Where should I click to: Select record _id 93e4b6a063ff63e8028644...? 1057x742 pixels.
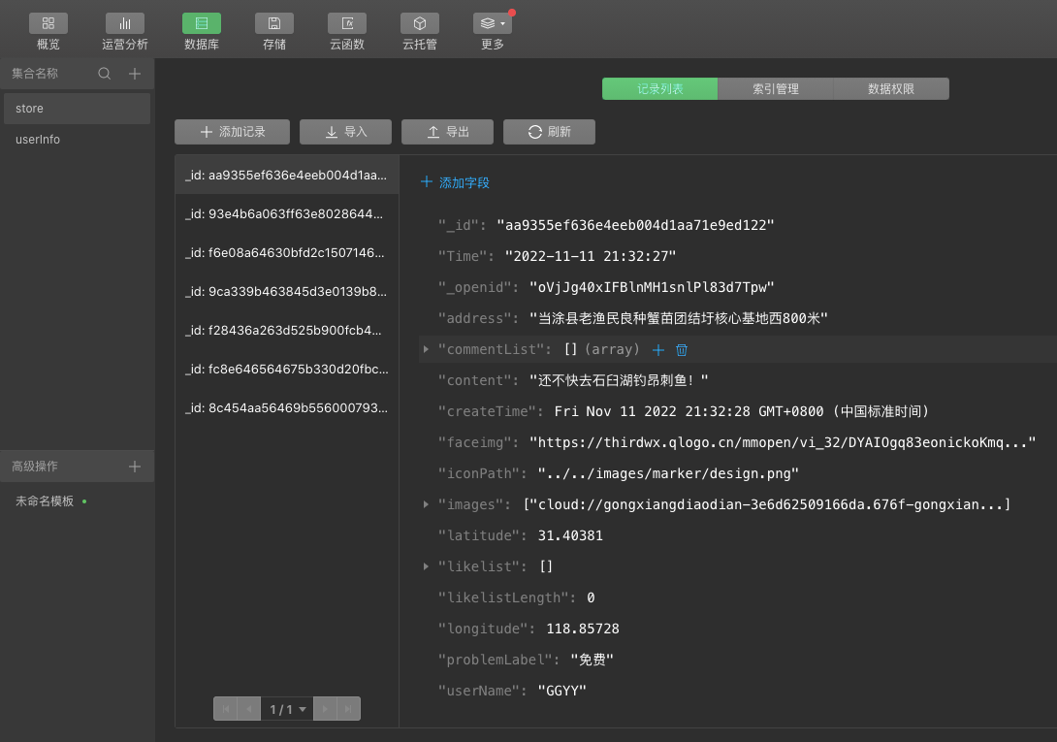pyautogui.click(x=287, y=214)
